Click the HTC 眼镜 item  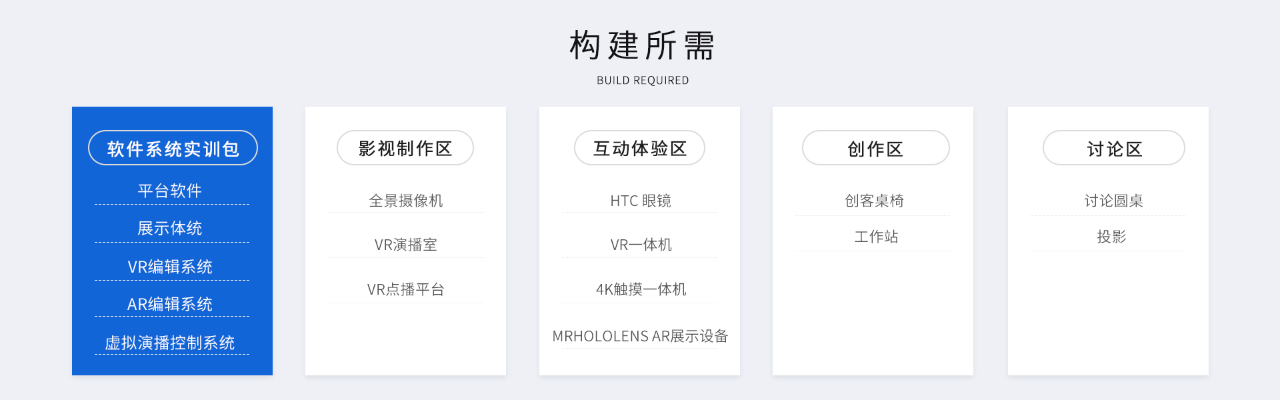click(640, 201)
